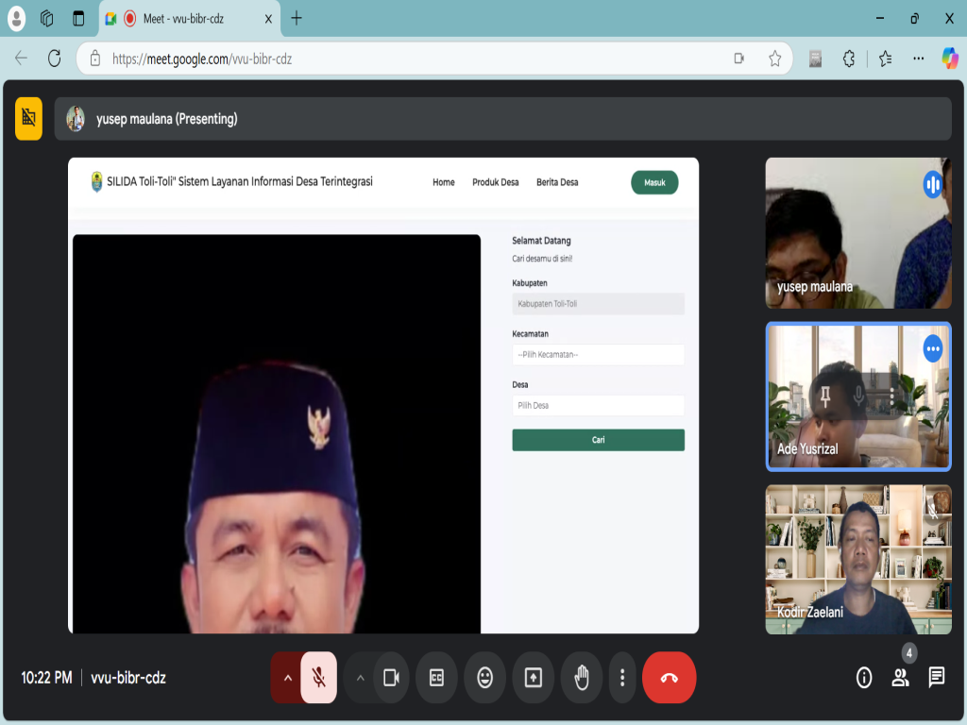Open the Pilih Kecamatan dropdown
Viewport: 967px width, 725px height.
tap(598, 355)
